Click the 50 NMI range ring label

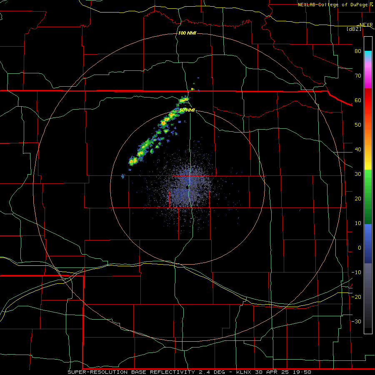pos(187,110)
